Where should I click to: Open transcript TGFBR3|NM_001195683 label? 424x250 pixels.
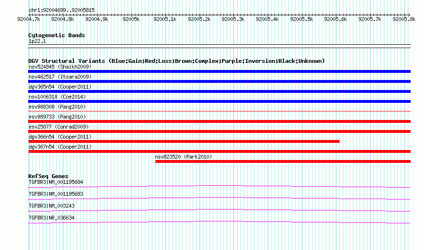point(56,194)
